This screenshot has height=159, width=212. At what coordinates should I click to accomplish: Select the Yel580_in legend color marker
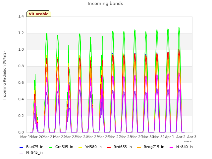80,147
